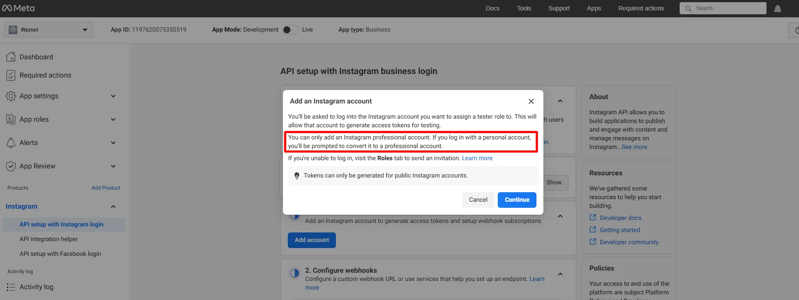Screen dimensions: 799x300
Task: Click the external link icon beside Developer docs
Action: [x=593, y=218]
